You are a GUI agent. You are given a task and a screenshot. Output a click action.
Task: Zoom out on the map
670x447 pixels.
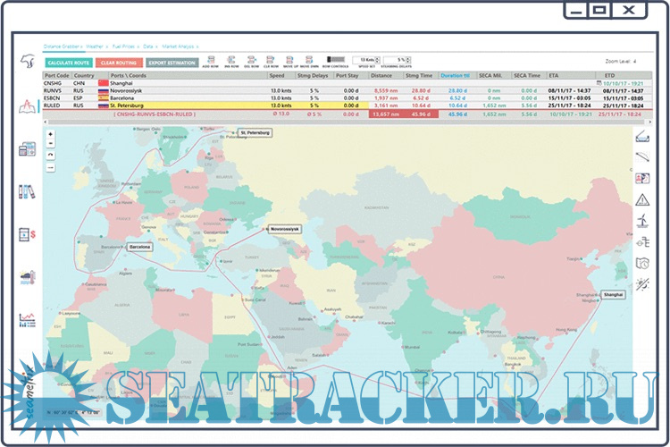coord(50,144)
